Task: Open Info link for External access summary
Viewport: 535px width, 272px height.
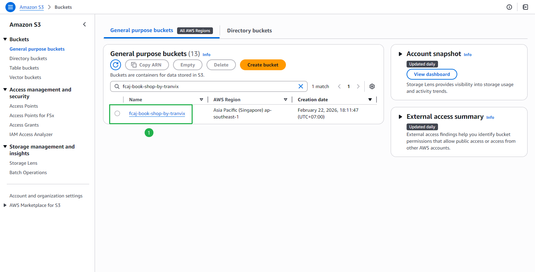Action: point(490,117)
